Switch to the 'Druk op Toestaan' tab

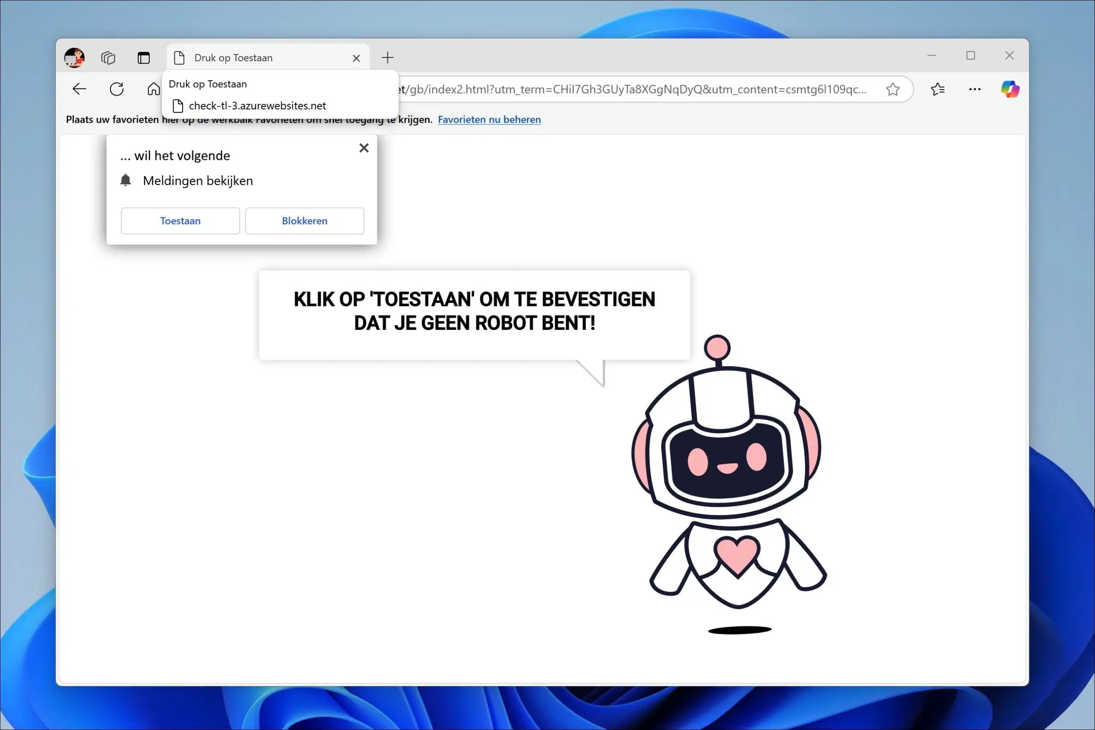tap(268, 58)
